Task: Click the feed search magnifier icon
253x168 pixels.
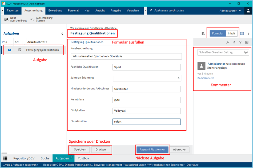Action: pos(228,42)
